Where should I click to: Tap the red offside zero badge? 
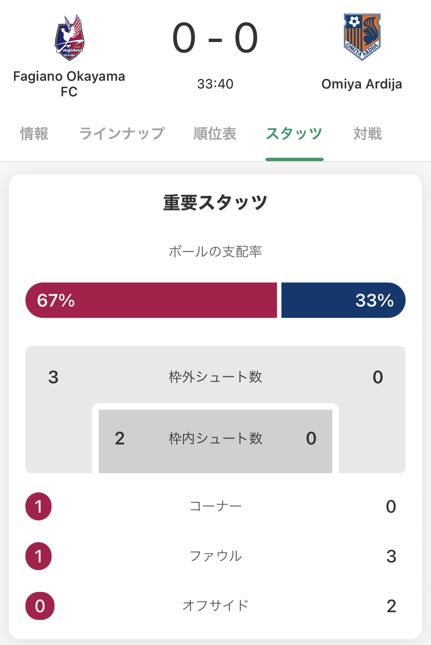pyautogui.click(x=40, y=606)
